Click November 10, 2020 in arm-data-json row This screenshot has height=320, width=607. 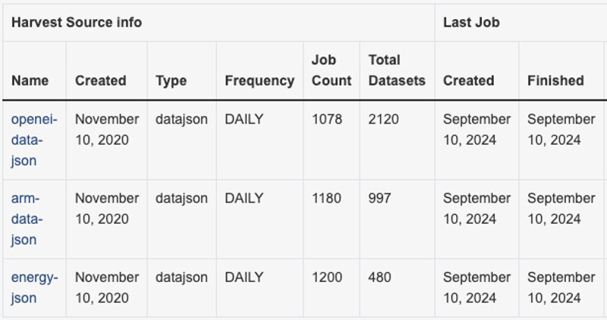coord(107,209)
